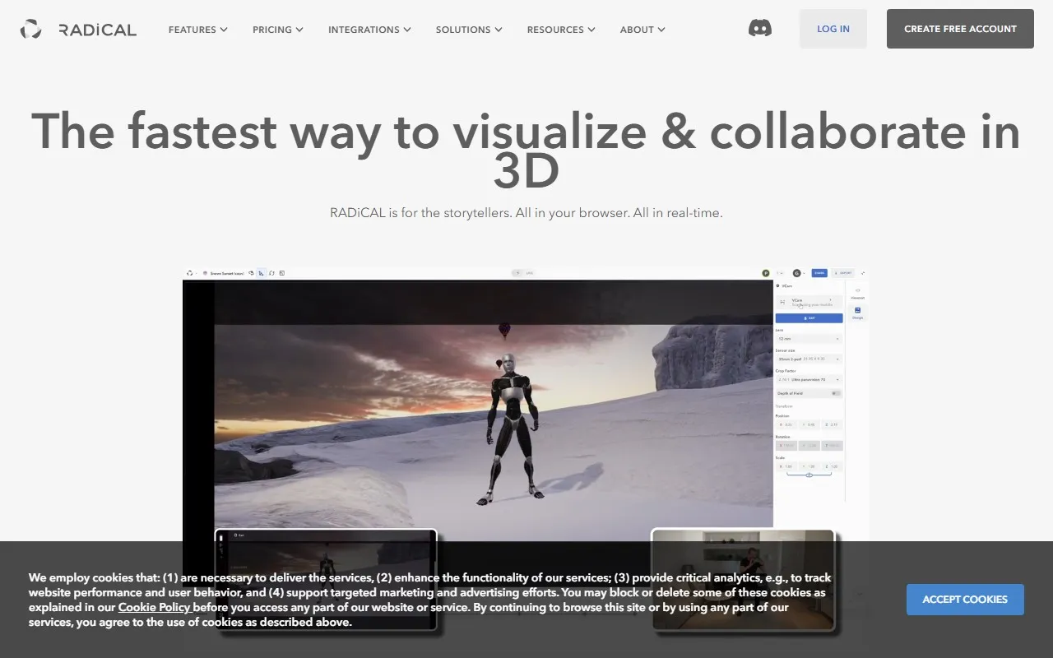Image resolution: width=1053 pixels, height=658 pixels.
Task: Open the Integrations navigation menu
Action: click(369, 30)
